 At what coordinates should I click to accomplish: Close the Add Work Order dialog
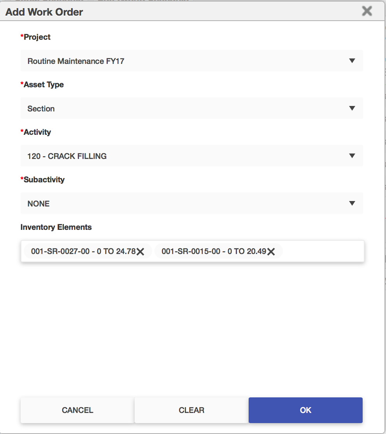367,11
